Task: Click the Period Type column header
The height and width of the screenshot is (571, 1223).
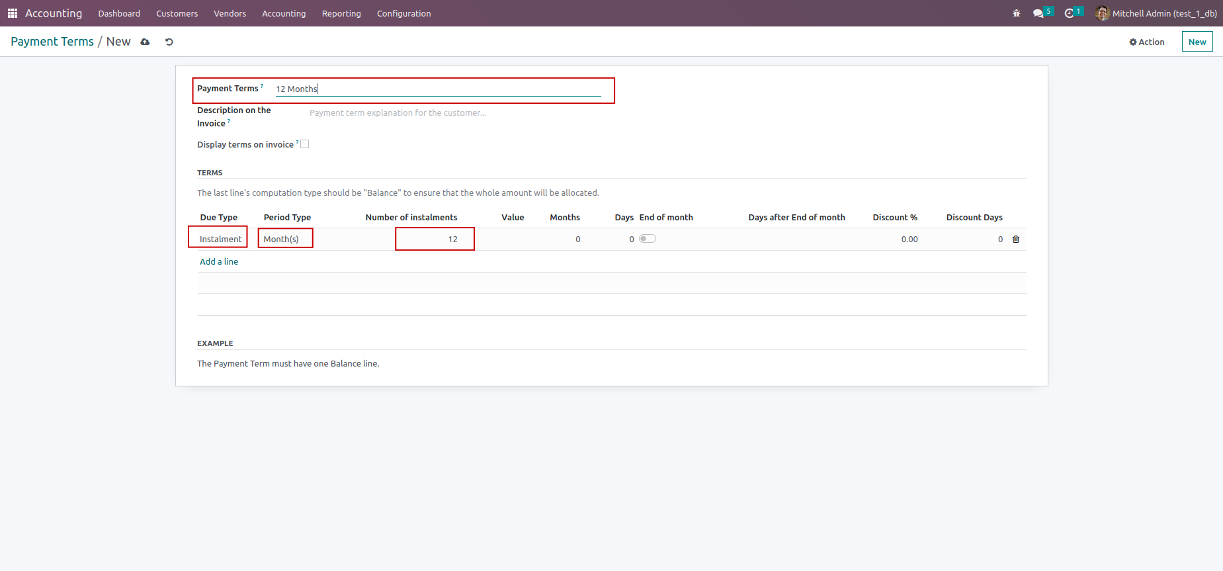Action: (287, 218)
